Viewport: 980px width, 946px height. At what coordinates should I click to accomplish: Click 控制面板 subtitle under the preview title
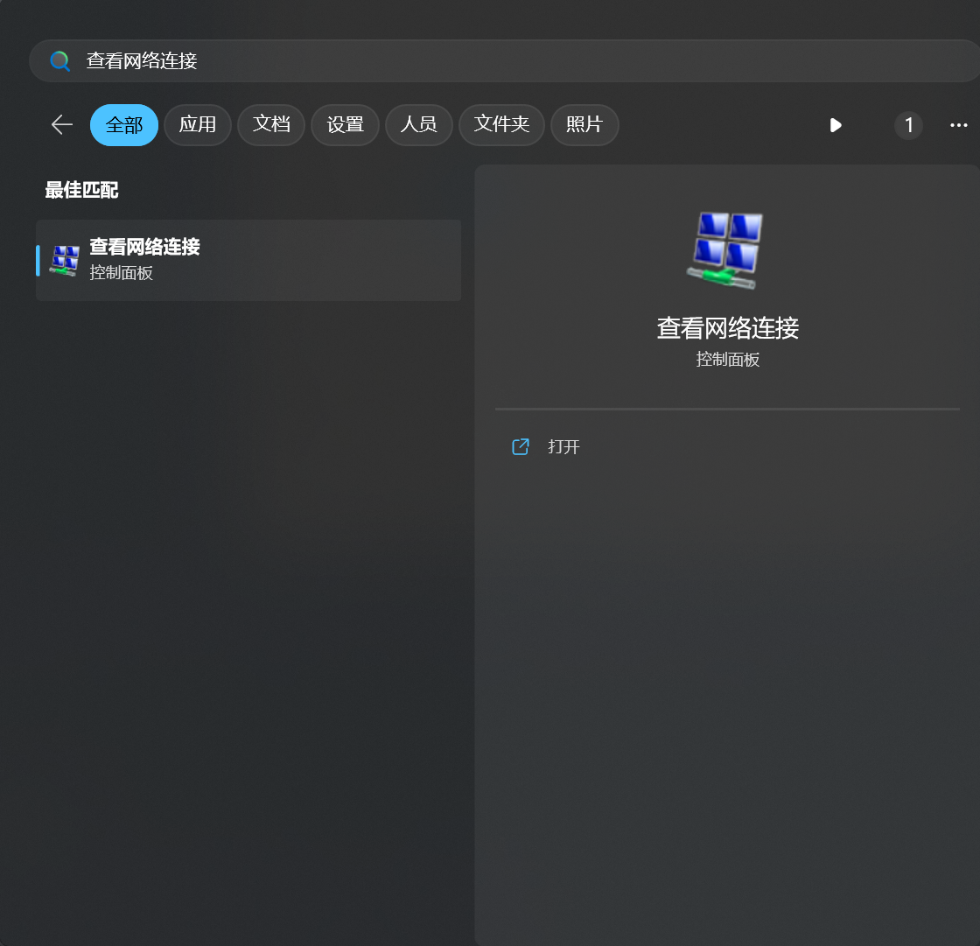tap(727, 360)
